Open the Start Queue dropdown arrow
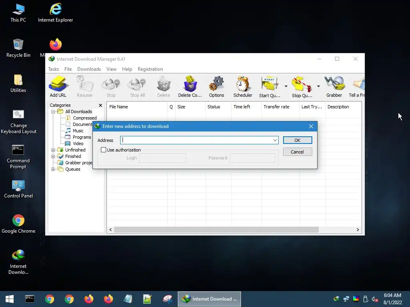This screenshot has width=410, height=307. (x=286, y=86)
